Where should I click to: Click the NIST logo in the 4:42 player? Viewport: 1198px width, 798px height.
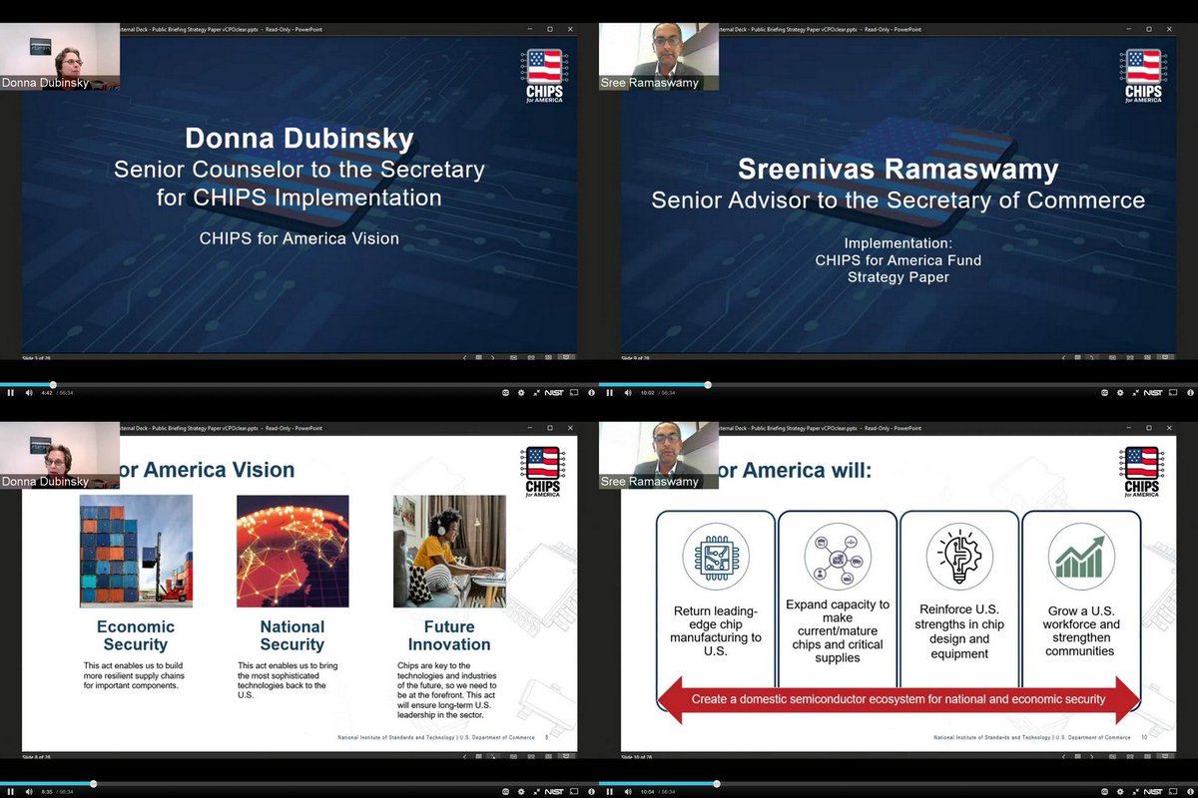pos(553,393)
